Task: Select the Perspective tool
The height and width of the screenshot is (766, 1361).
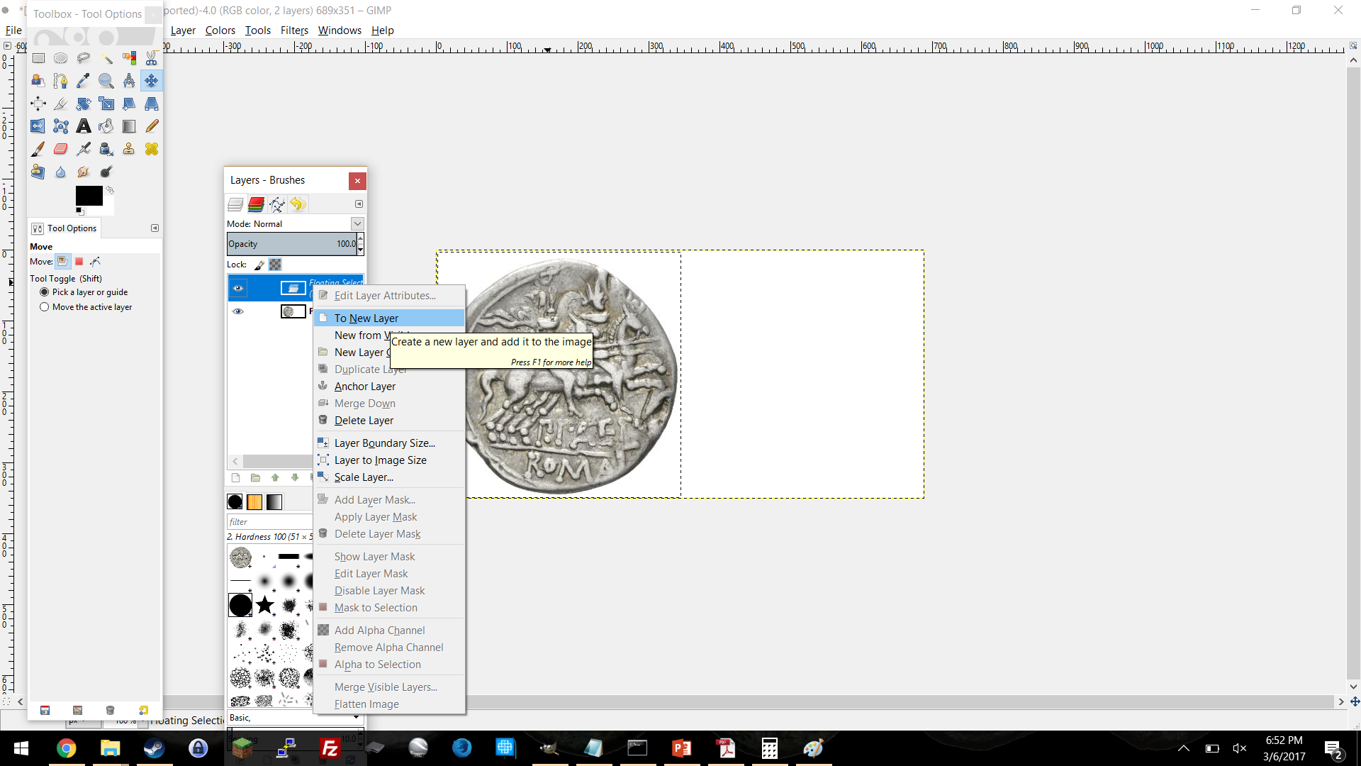Action: point(152,104)
